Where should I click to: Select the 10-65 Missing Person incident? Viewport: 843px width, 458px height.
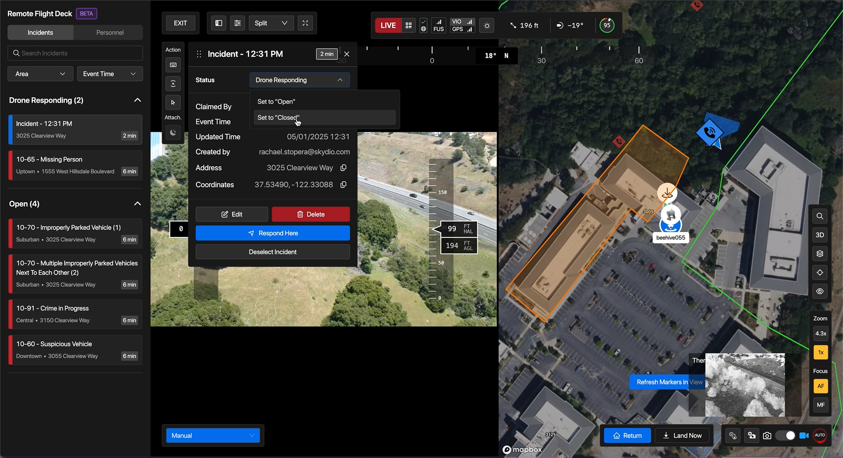click(x=75, y=165)
